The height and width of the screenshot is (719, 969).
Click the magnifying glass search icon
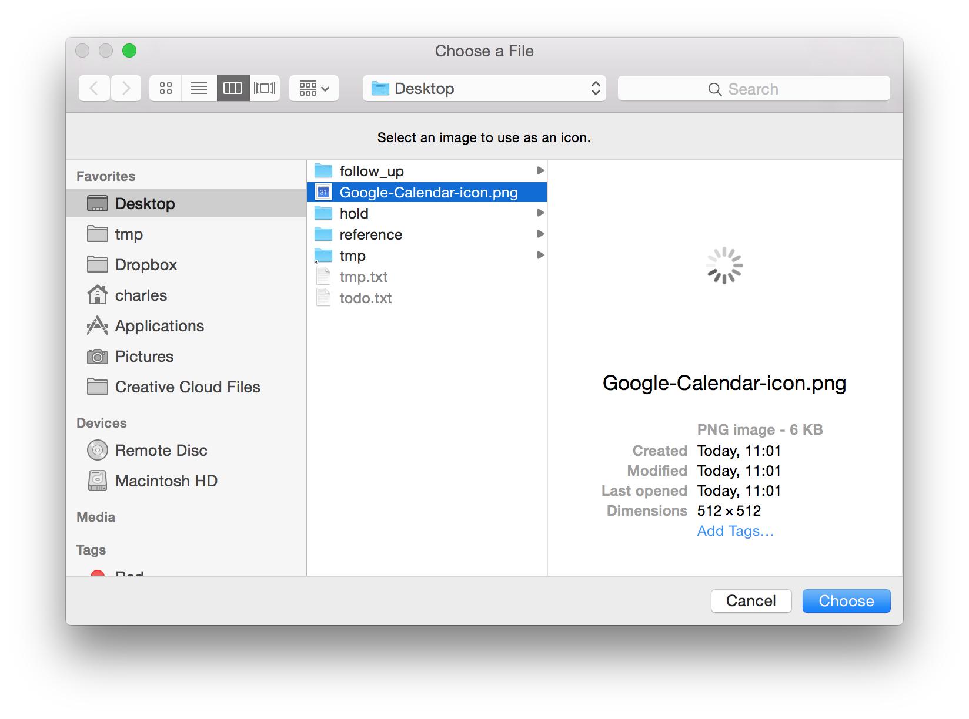tap(714, 89)
